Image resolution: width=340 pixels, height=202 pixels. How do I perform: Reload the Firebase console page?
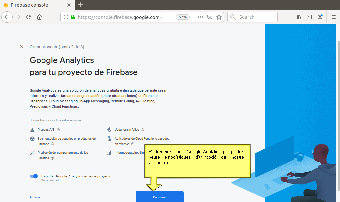pos(29,17)
